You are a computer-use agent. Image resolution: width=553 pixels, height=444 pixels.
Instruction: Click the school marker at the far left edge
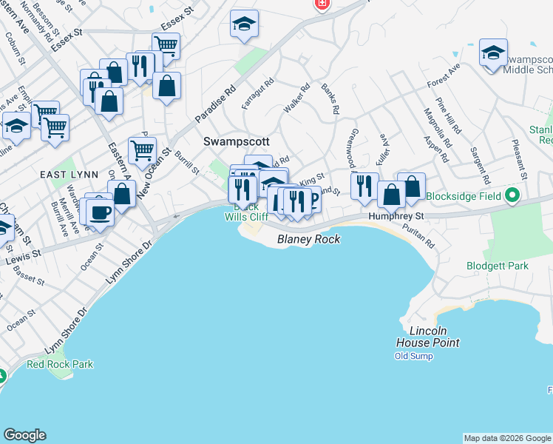click(16, 126)
